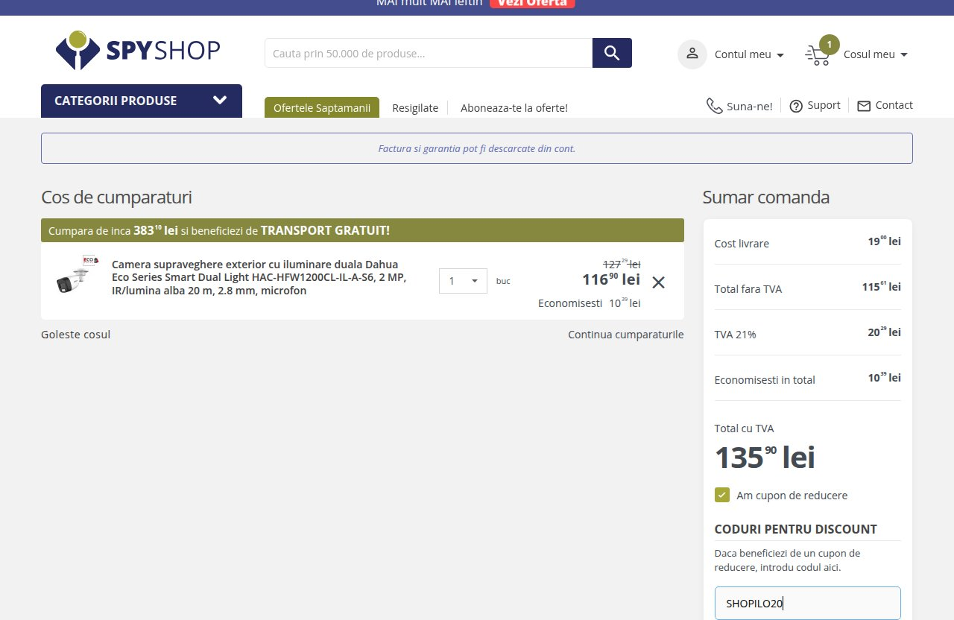Click the 135.90 lei total amount

point(765,458)
